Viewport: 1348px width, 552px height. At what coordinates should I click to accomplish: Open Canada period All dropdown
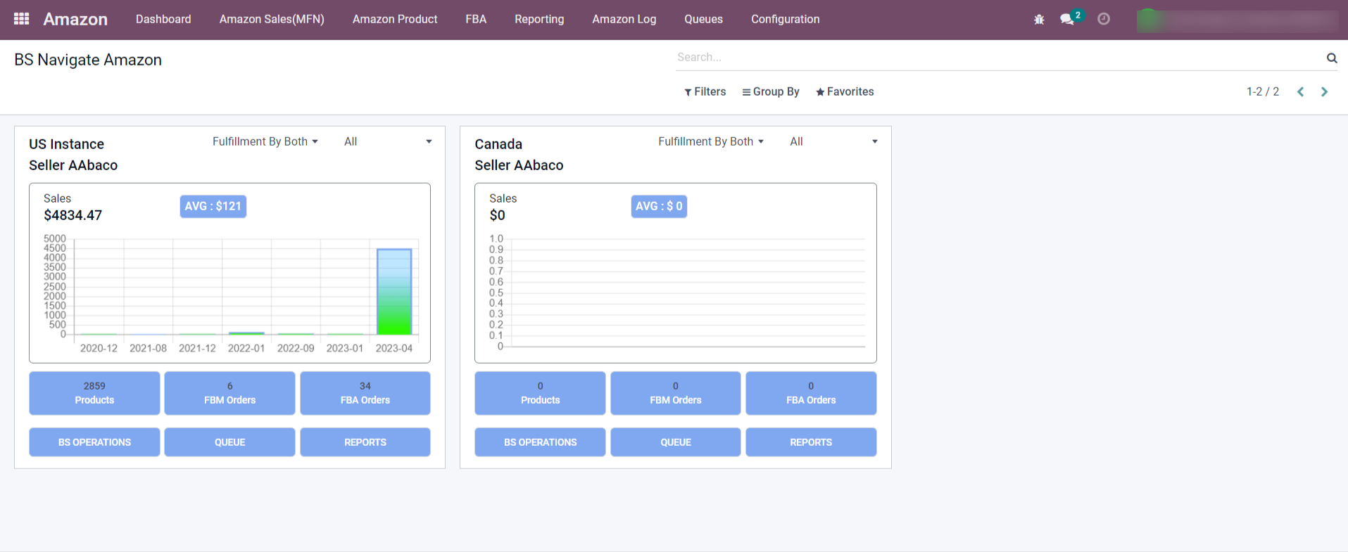click(833, 142)
